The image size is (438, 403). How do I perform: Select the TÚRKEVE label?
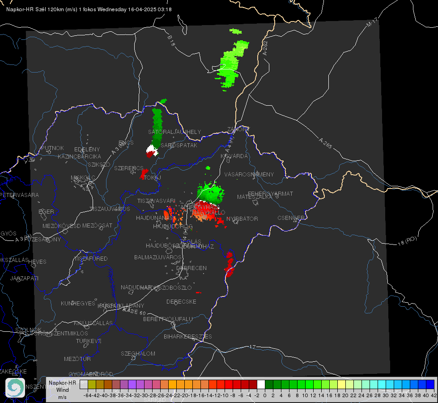coord(89,341)
